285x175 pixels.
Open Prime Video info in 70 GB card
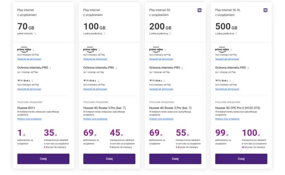[x=33, y=50]
